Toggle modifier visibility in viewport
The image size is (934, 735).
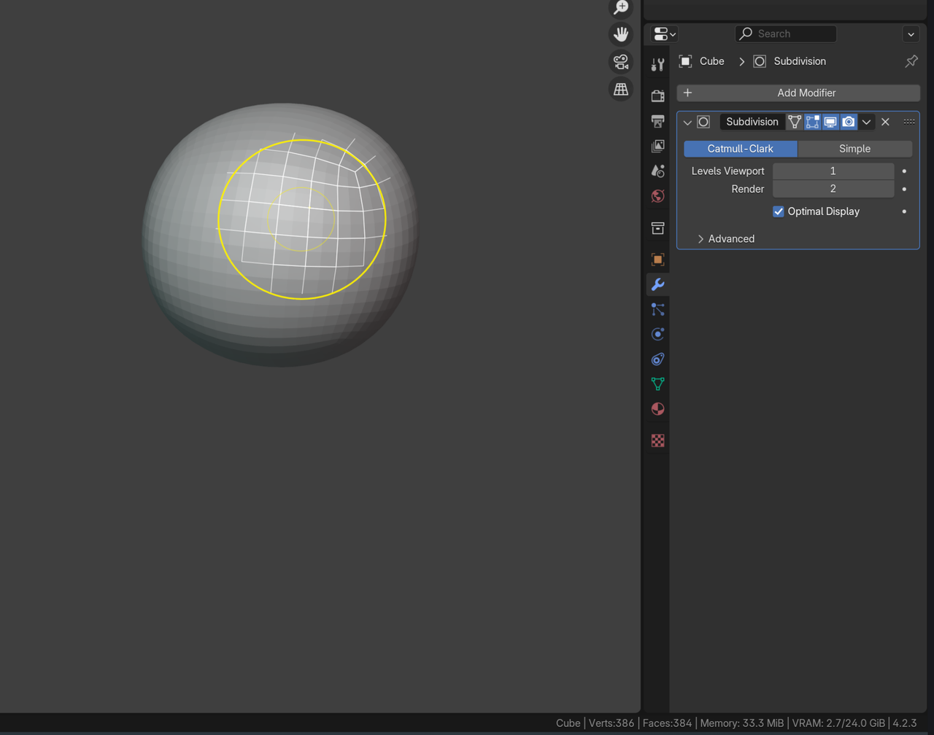tap(830, 122)
